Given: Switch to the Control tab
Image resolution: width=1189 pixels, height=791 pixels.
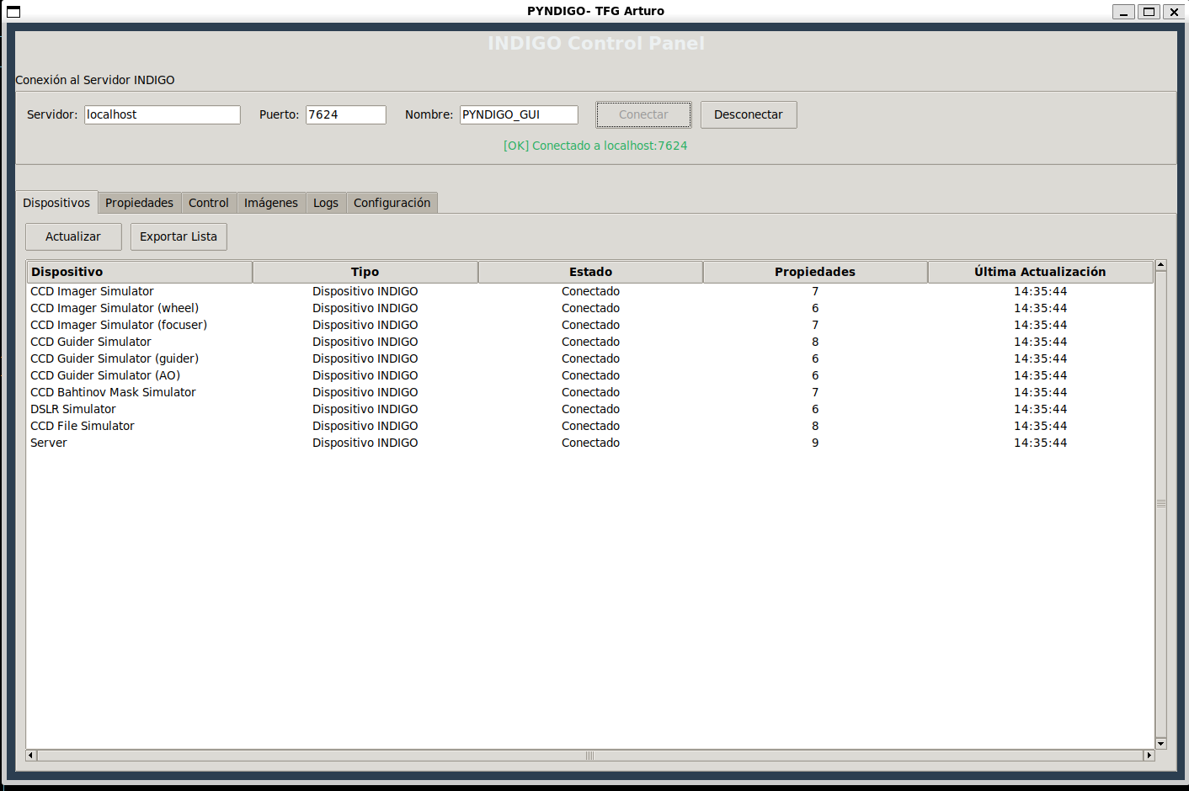Looking at the screenshot, I should pyautogui.click(x=209, y=203).
